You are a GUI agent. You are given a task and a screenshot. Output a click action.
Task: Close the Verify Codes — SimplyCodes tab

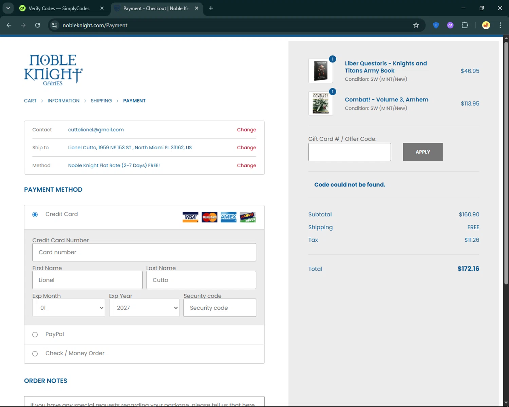(x=102, y=8)
